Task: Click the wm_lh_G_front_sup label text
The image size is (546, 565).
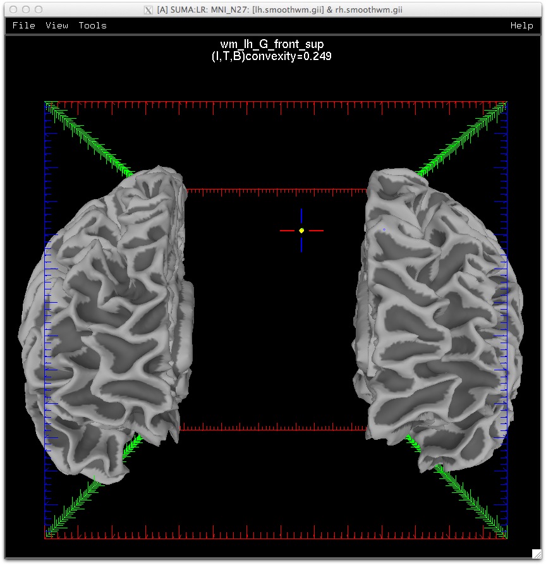Action: tap(272, 45)
